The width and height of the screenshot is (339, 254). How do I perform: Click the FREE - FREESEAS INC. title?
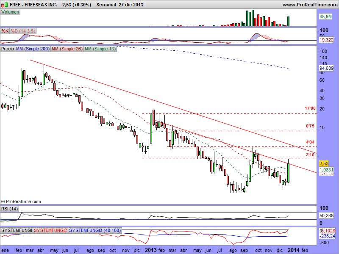33,5
